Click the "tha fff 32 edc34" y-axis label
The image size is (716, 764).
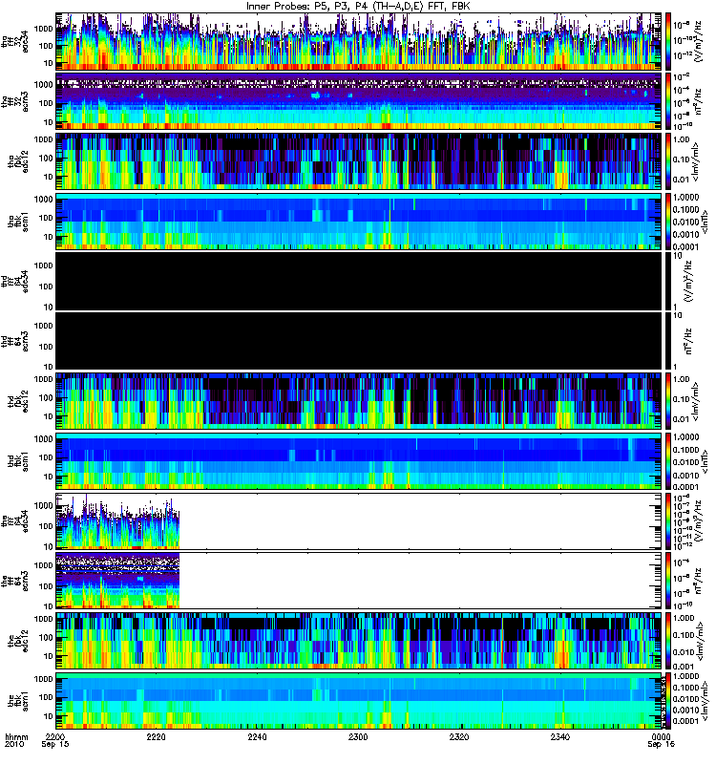[x=15, y=42]
